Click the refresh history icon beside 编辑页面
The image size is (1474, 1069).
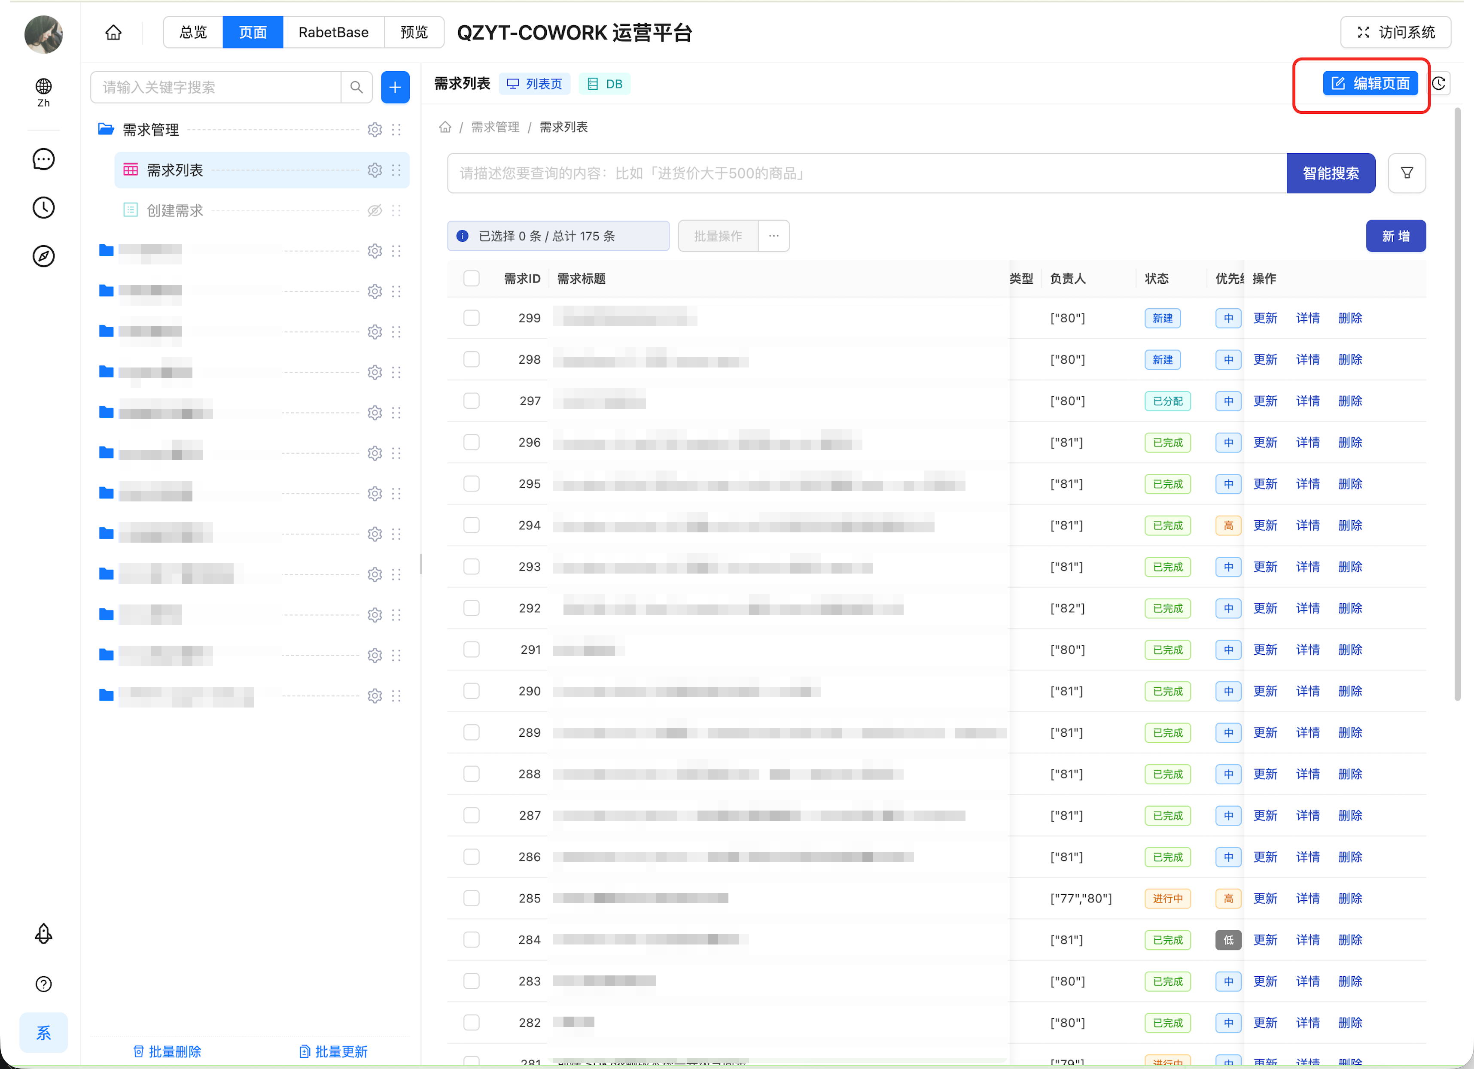pyautogui.click(x=1439, y=83)
